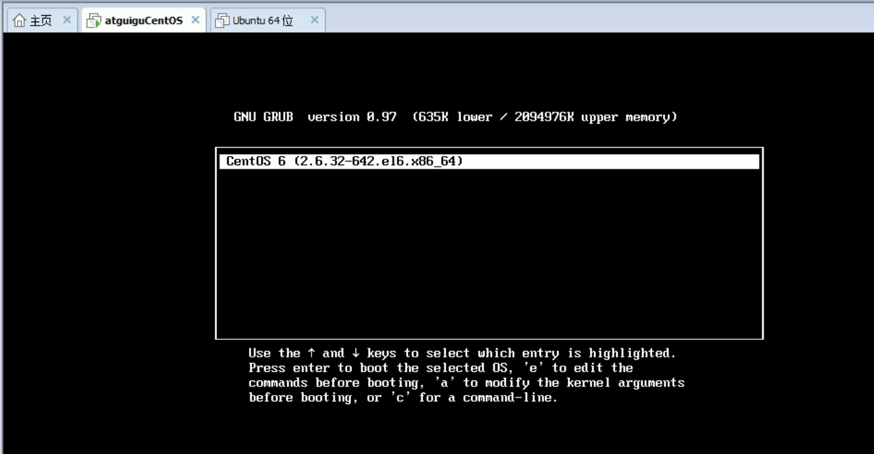The image size is (874, 454).
Task: Switch to the Ubuntu 64 位 tab
Action: click(x=263, y=20)
